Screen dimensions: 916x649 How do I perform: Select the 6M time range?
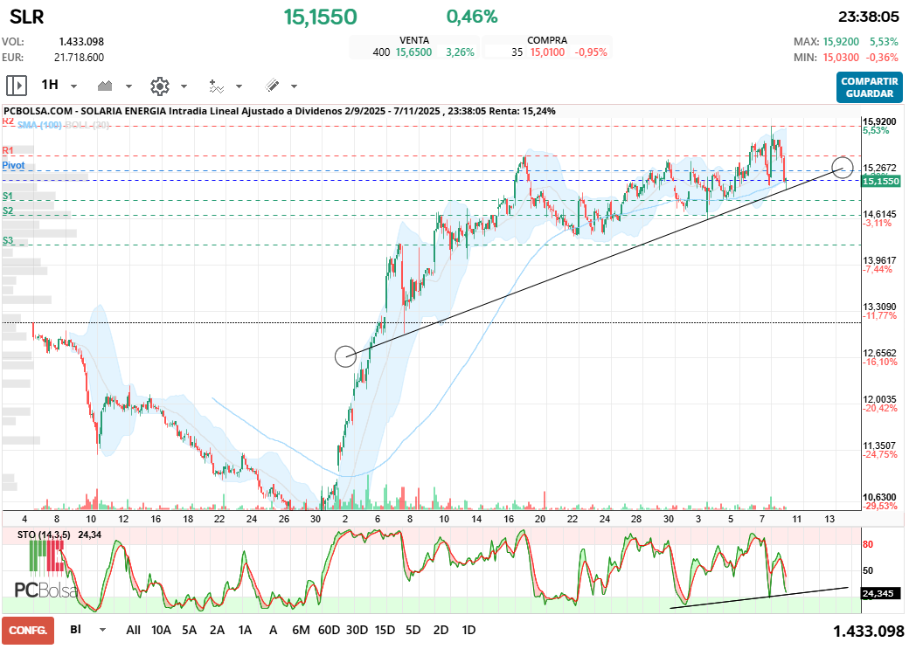click(x=301, y=630)
